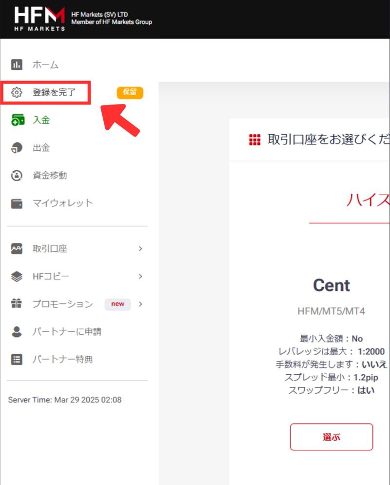Click the 取引口座をお選びください heading
Viewport: 390px width, 485px height.
click(329, 140)
